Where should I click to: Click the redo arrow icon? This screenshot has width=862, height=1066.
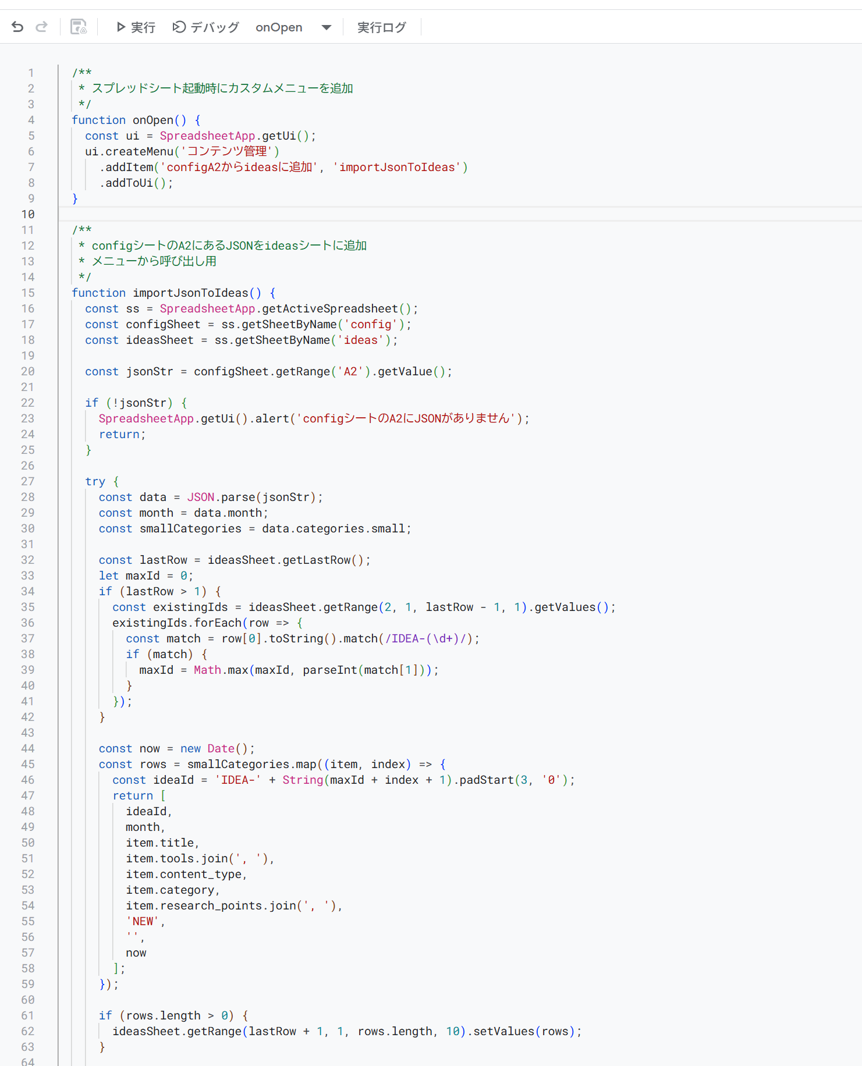point(41,27)
